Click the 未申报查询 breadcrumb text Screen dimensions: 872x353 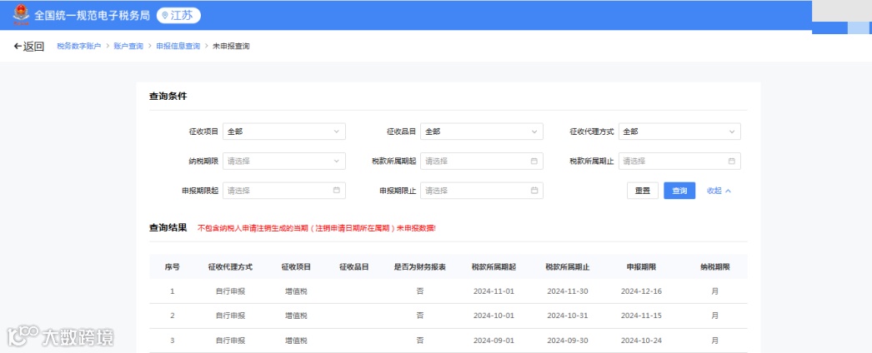pos(231,46)
